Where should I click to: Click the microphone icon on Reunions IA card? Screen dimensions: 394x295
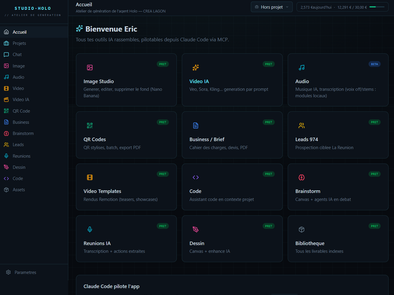pyautogui.click(x=90, y=229)
